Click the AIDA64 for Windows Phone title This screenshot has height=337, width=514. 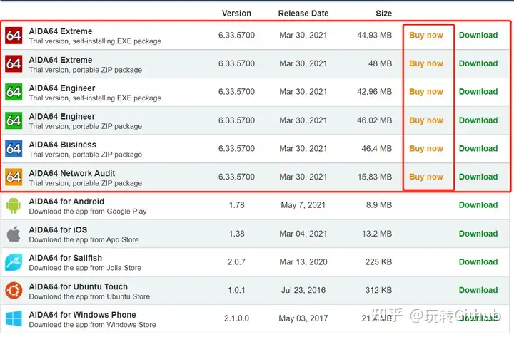[83, 315]
